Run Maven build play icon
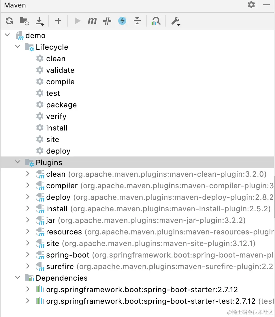 [77, 21]
